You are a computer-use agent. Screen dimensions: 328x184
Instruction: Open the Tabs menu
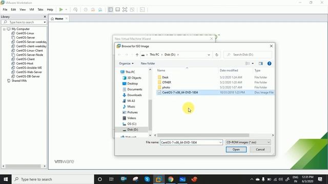[x=40, y=10]
